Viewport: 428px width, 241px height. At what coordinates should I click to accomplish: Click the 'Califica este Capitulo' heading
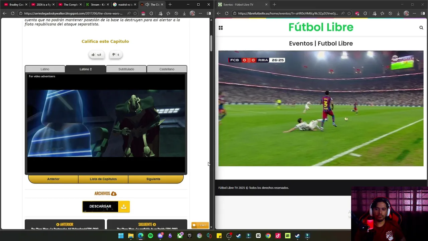(105, 41)
